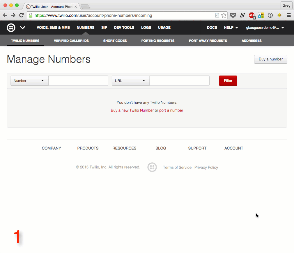Click the gray Twilio logo in the footer
The width and height of the screenshot is (294, 253).
pyautogui.click(x=152, y=167)
